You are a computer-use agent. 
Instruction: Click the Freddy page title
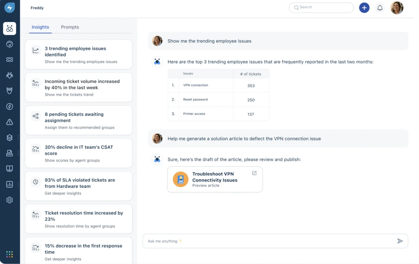(37, 8)
